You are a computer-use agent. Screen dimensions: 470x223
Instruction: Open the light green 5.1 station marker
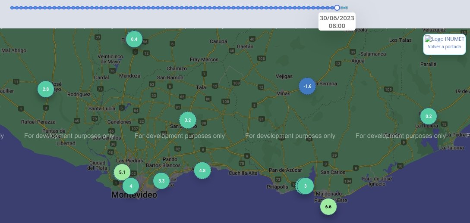122,172
